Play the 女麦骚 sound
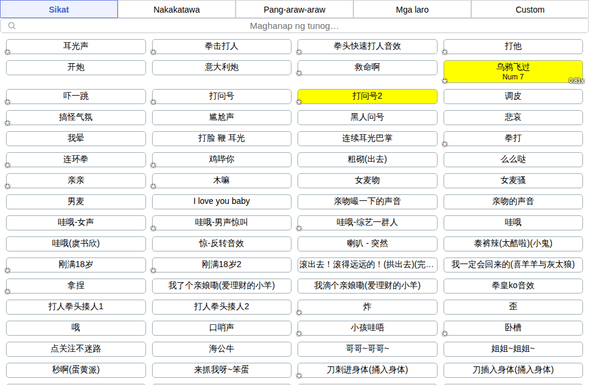Viewport: 589px width, 385px height. (x=513, y=180)
